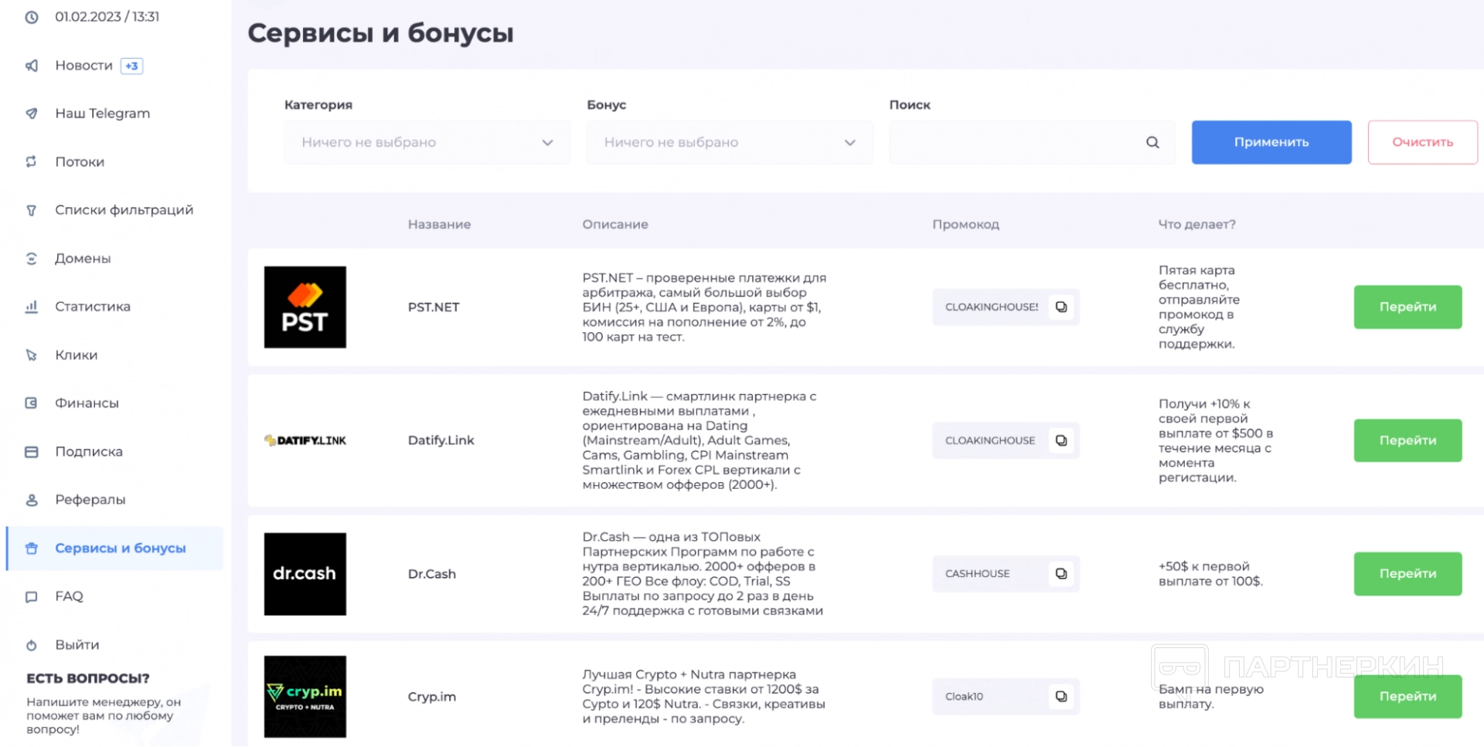Expand the Бонус dropdown
Image resolution: width=1484 pixels, height=747 pixels.
tap(729, 142)
